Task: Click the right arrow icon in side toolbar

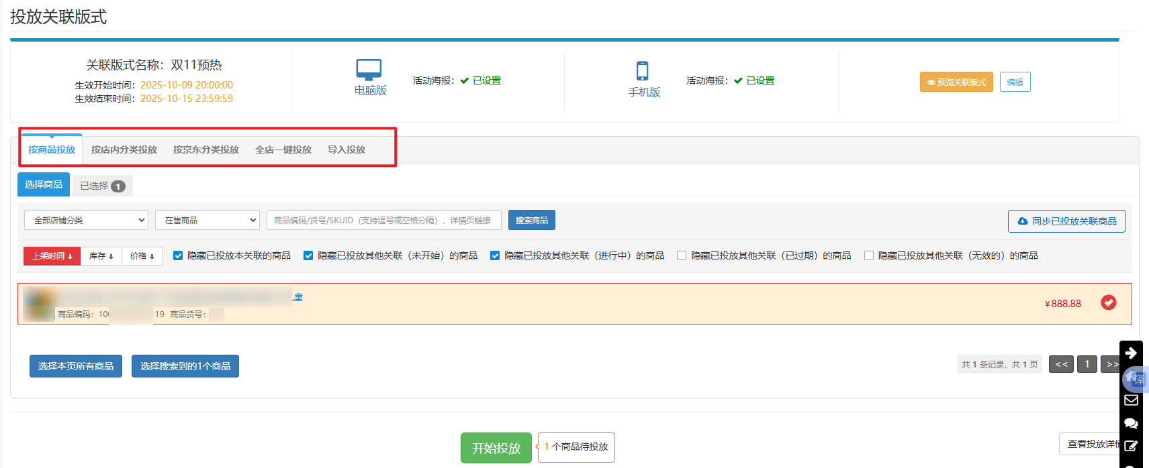Action: tap(1131, 353)
